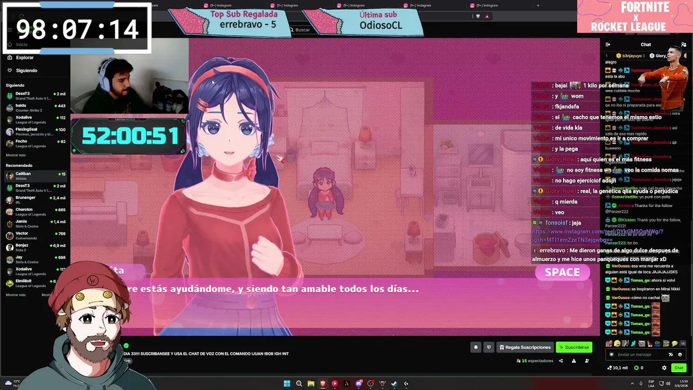Open the emote picker in message box
This screenshot has height=390, width=693.
click(x=680, y=354)
